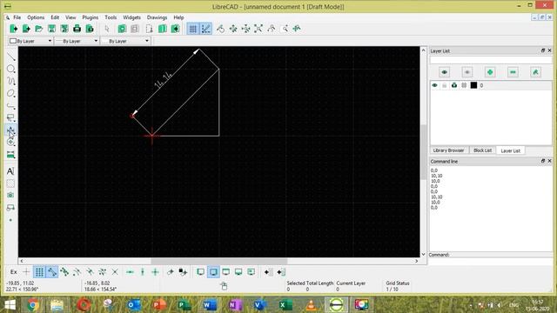Open the Edit menu
This screenshot has width=557, height=313.
(x=55, y=17)
